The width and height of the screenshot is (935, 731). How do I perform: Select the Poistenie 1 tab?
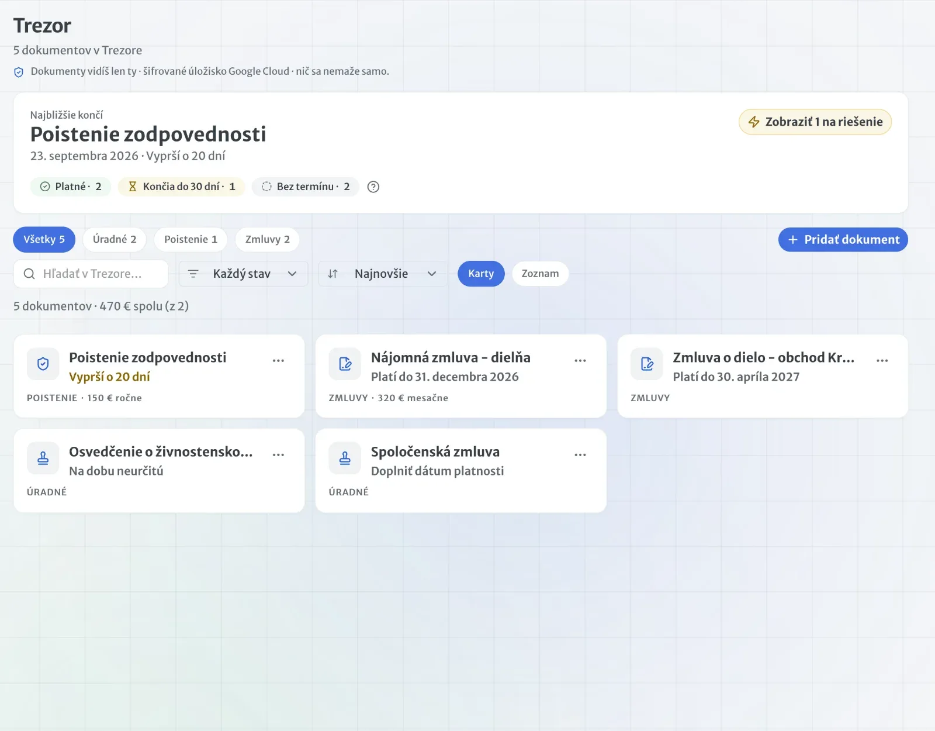click(191, 240)
